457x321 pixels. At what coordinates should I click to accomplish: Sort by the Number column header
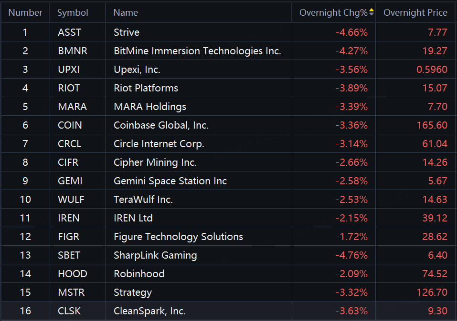[x=25, y=13]
